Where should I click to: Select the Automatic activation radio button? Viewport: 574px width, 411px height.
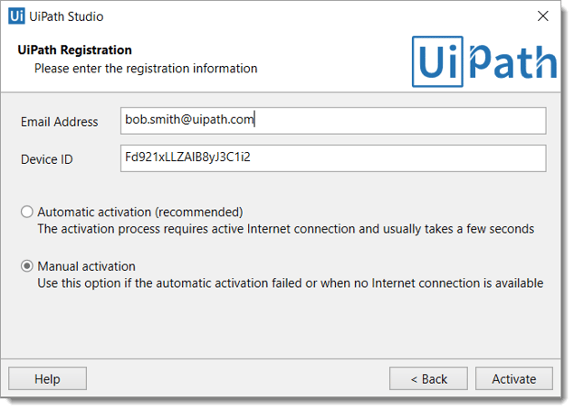coord(27,212)
